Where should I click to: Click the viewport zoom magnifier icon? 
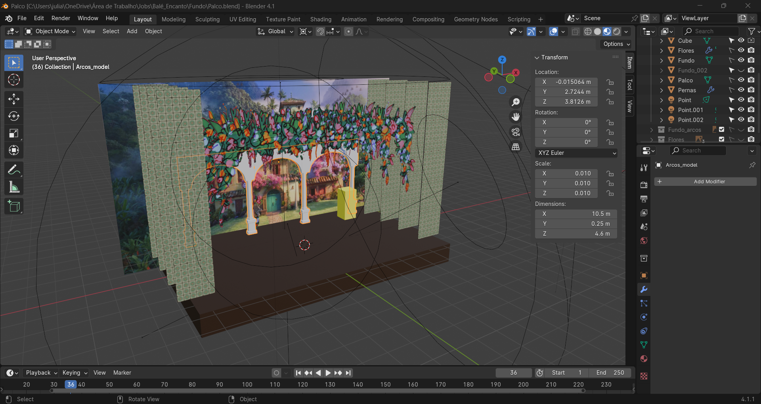click(x=516, y=102)
